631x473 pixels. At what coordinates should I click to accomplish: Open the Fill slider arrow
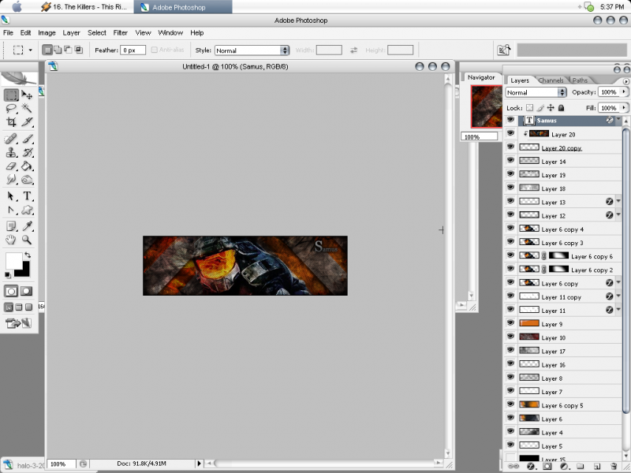click(x=624, y=108)
